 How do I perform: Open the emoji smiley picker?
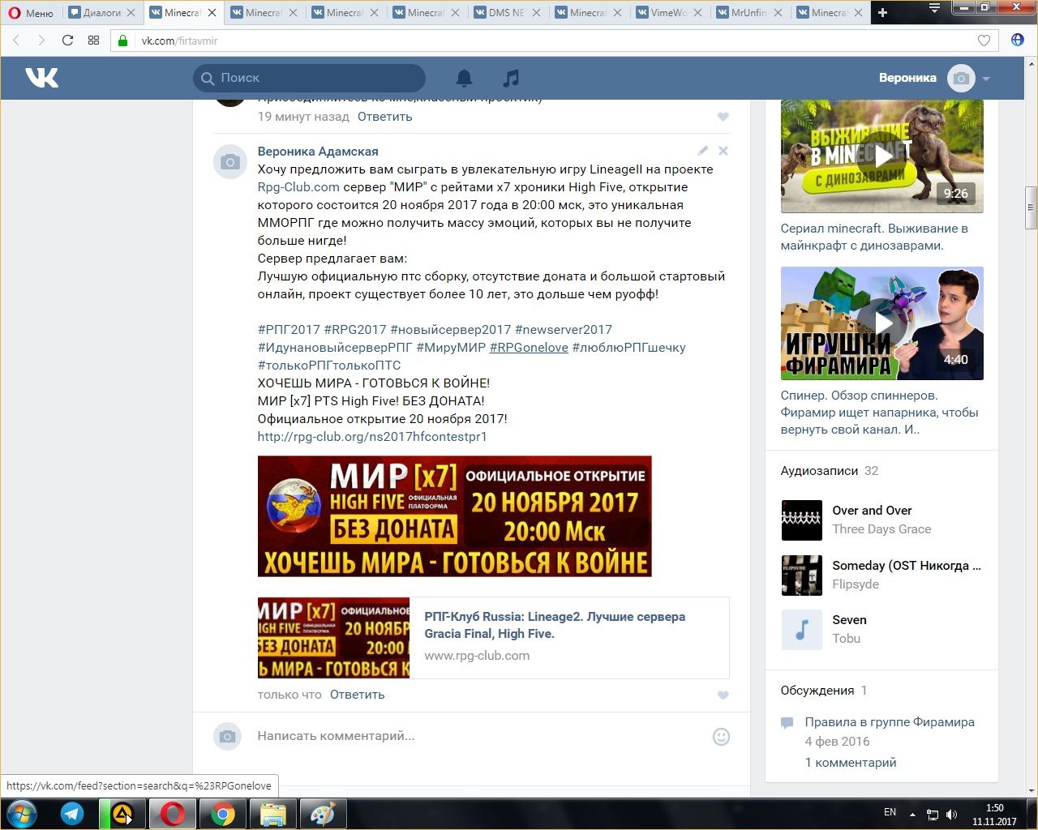click(x=721, y=737)
